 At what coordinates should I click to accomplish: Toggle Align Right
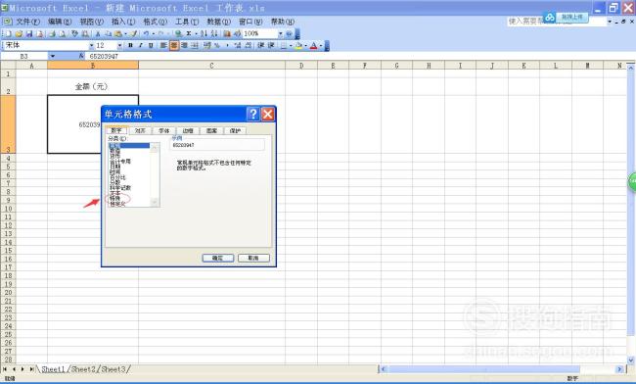pos(184,45)
